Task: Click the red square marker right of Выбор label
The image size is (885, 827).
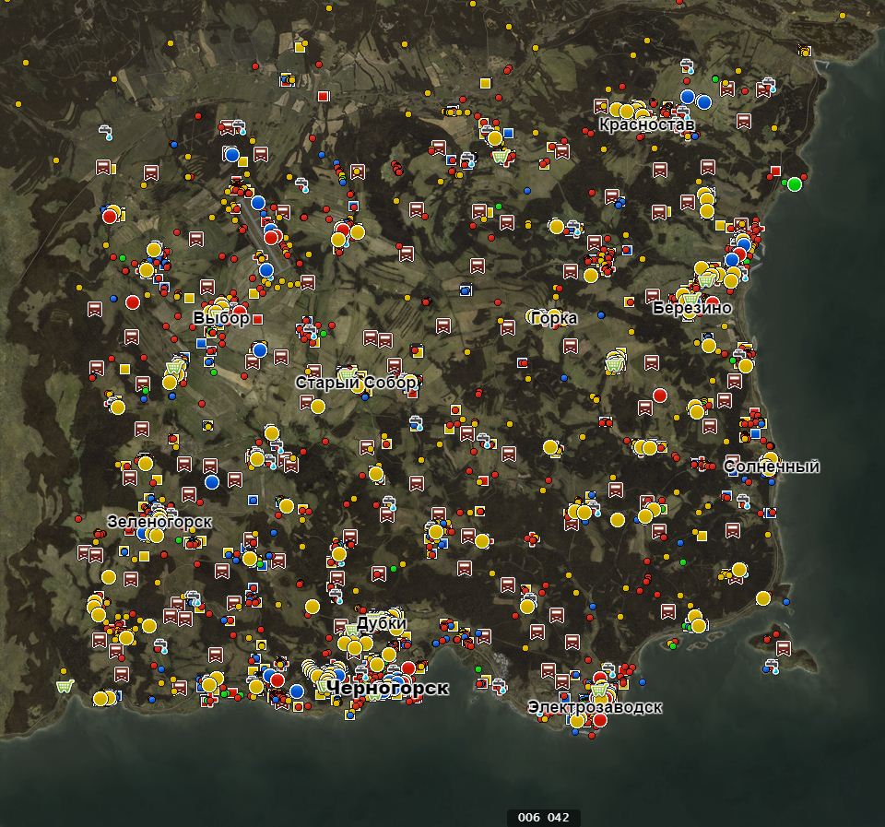Action: [258, 320]
